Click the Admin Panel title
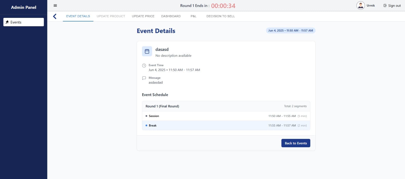Image resolution: width=405 pixels, height=179 pixels. click(x=24, y=7)
